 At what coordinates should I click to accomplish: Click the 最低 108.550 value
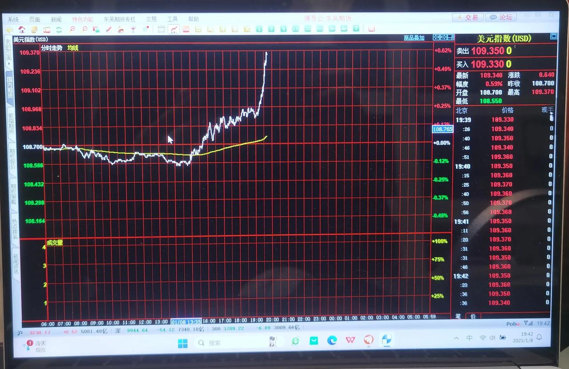(491, 101)
